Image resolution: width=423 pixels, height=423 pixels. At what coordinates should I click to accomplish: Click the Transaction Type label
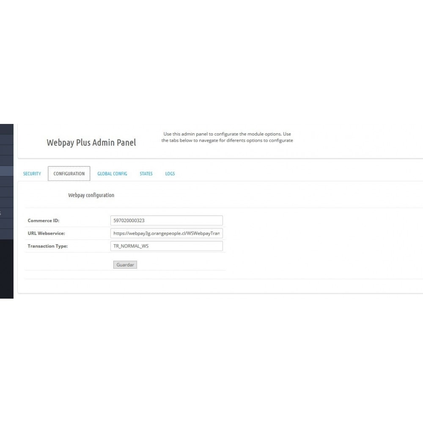click(47, 246)
